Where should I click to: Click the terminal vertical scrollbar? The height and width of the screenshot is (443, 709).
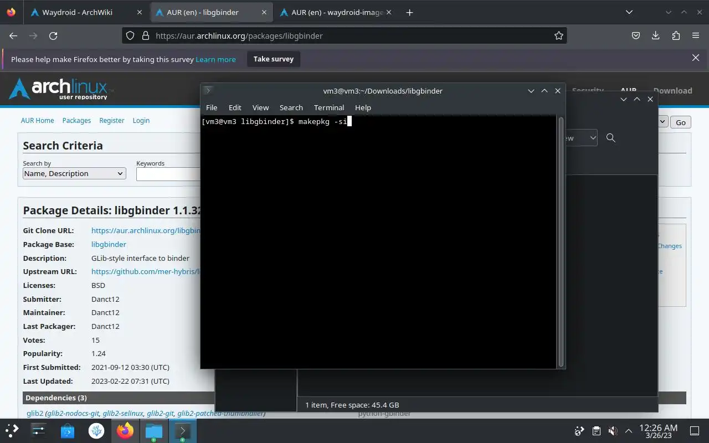pyautogui.click(x=561, y=242)
